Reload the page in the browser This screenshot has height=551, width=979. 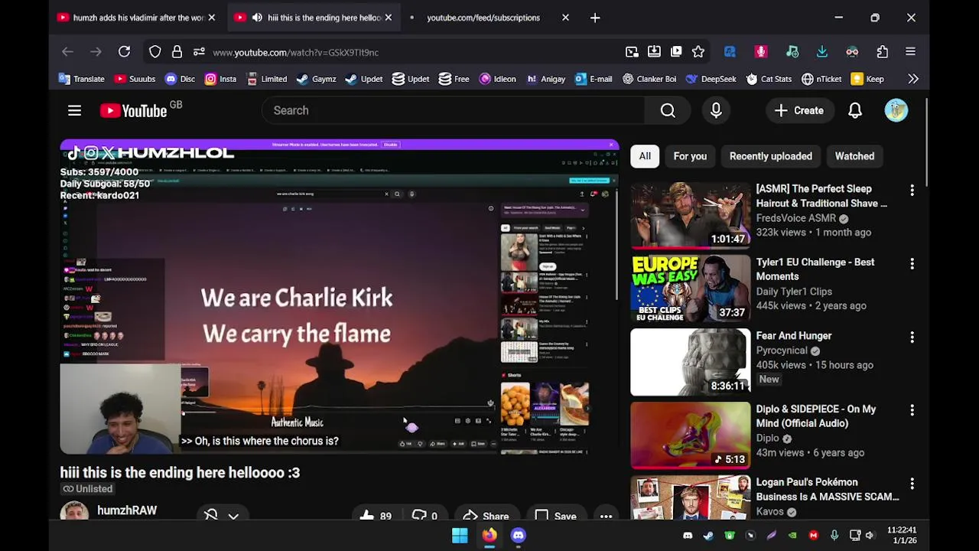[124, 52]
